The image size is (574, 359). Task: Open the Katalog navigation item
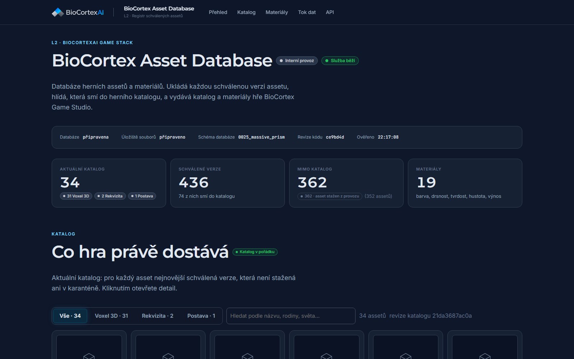coord(246,12)
